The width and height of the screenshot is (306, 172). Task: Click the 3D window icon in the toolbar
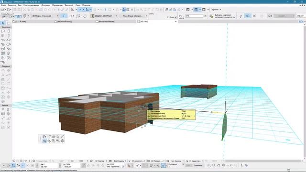pyautogui.click(x=196, y=10)
